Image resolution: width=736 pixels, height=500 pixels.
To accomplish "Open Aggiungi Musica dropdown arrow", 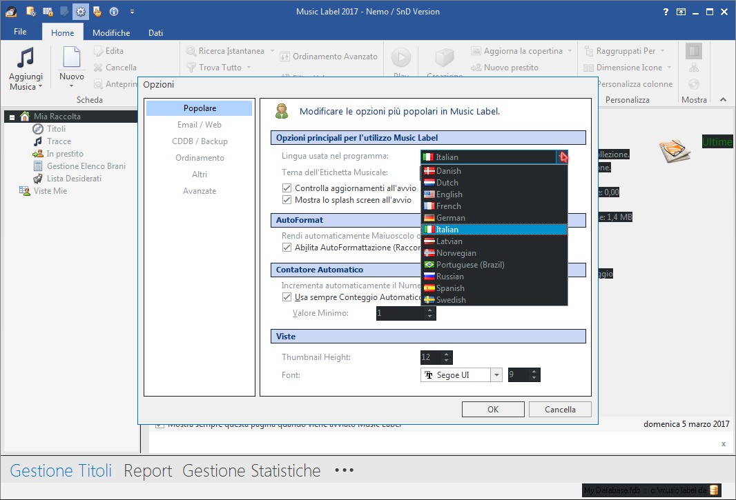I will [40, 87].
